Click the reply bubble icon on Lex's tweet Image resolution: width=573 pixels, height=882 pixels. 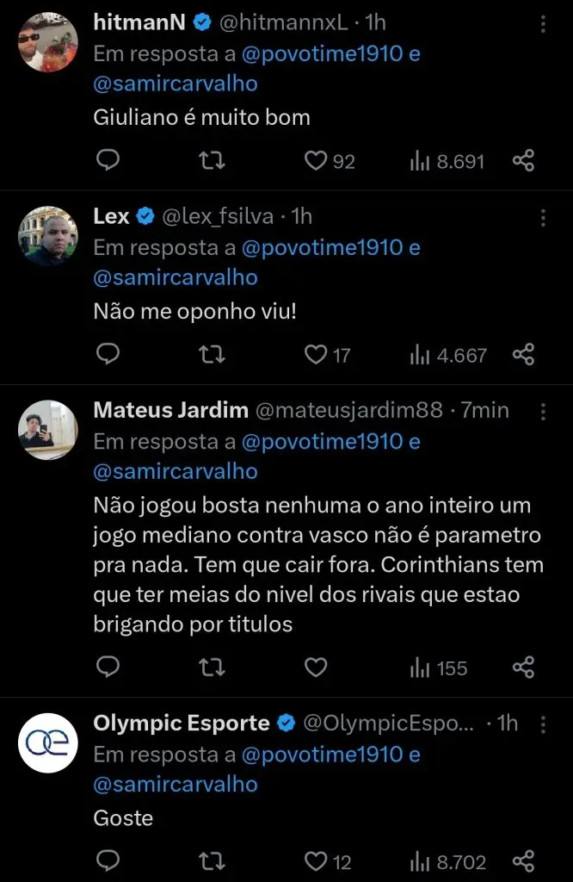[108, 354]
